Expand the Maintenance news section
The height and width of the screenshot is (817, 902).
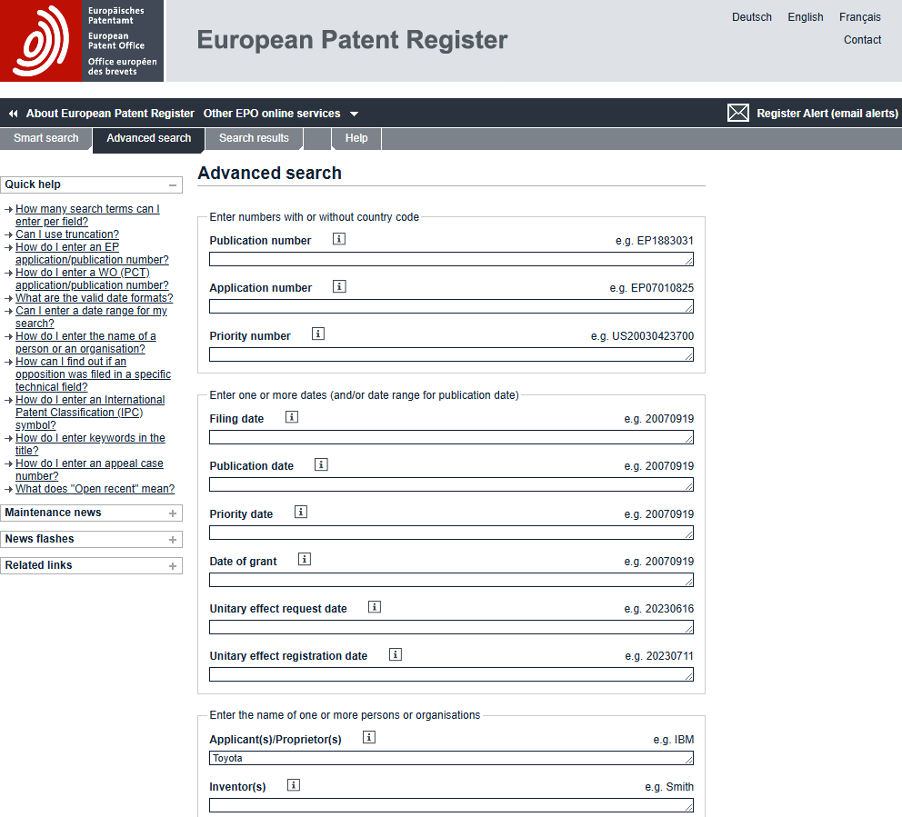[173, 513]
